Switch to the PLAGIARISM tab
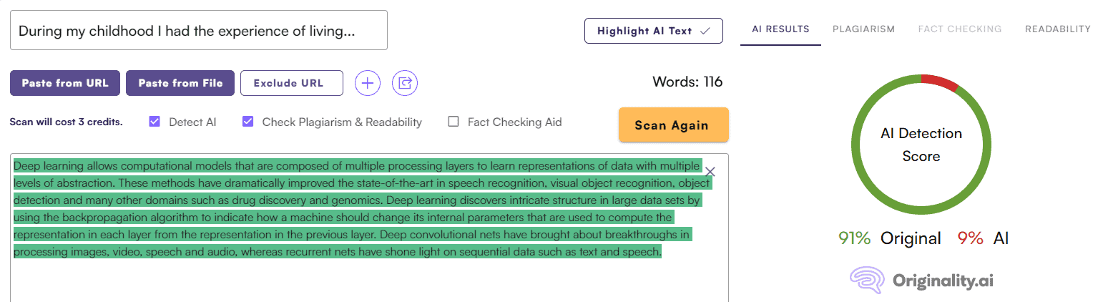The image size is (1103, 302). pos(863,29)
